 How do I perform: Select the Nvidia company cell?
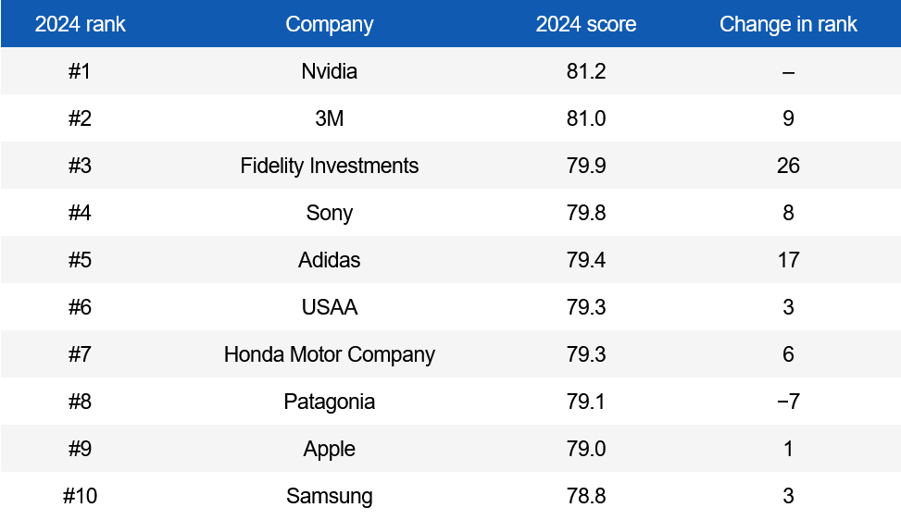[x=330, y=71]
